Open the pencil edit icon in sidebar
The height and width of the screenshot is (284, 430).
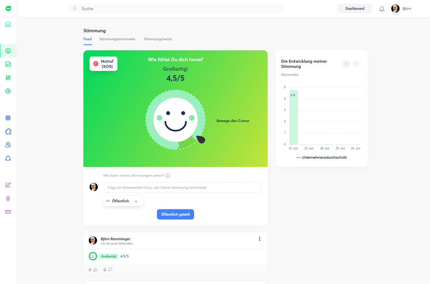point(8,185)
